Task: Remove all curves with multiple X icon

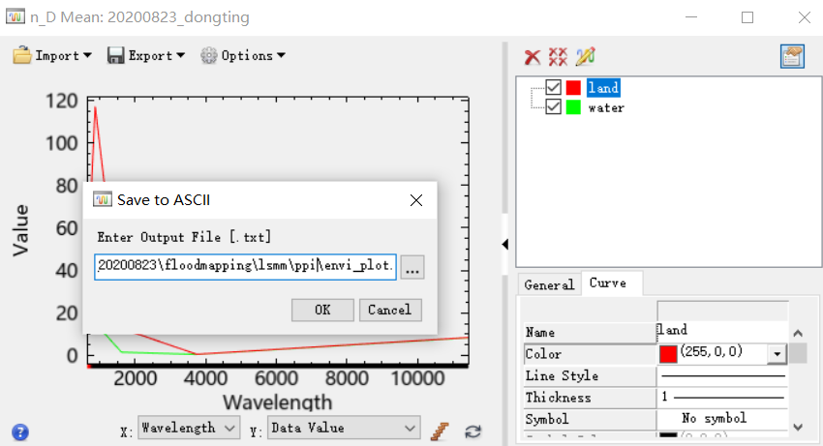Action: pos(558,57)
